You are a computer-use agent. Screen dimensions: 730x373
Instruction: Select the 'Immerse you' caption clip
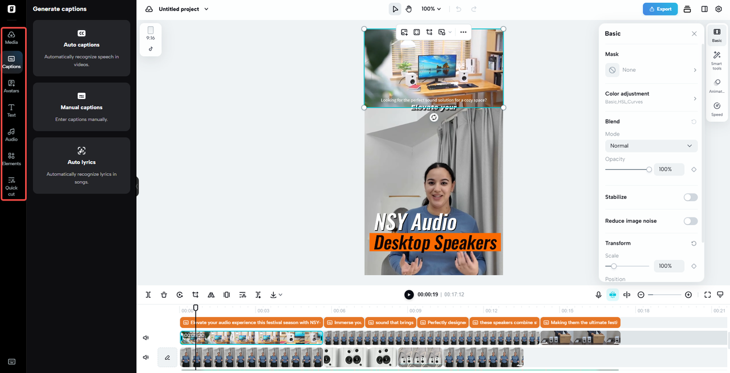pyautogui.click(x=344, y=322)
